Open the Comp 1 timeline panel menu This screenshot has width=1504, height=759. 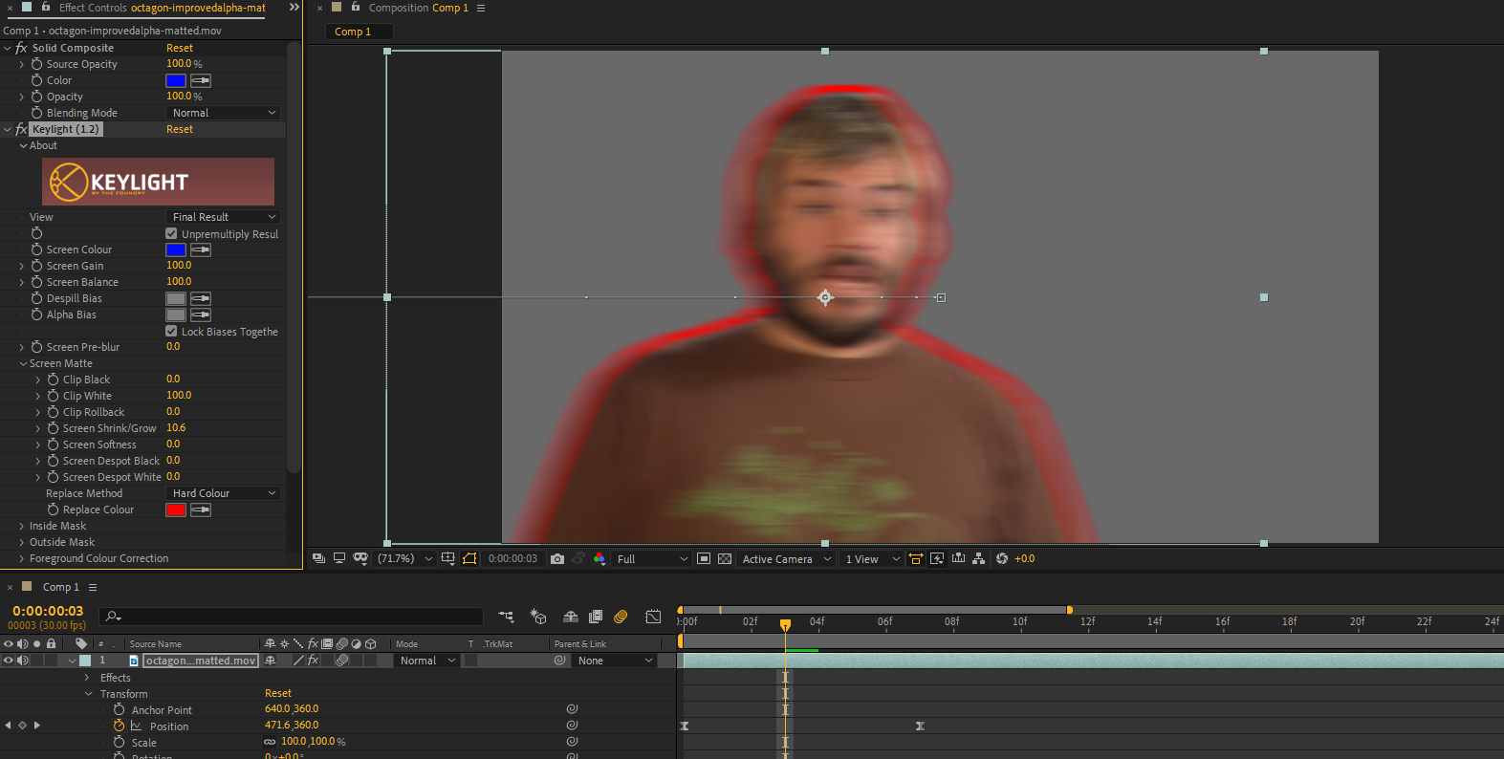[93, 587]
